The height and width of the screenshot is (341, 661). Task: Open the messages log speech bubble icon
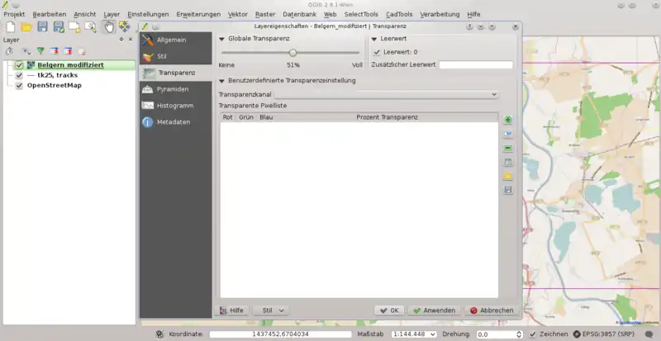tap(649, 334)
